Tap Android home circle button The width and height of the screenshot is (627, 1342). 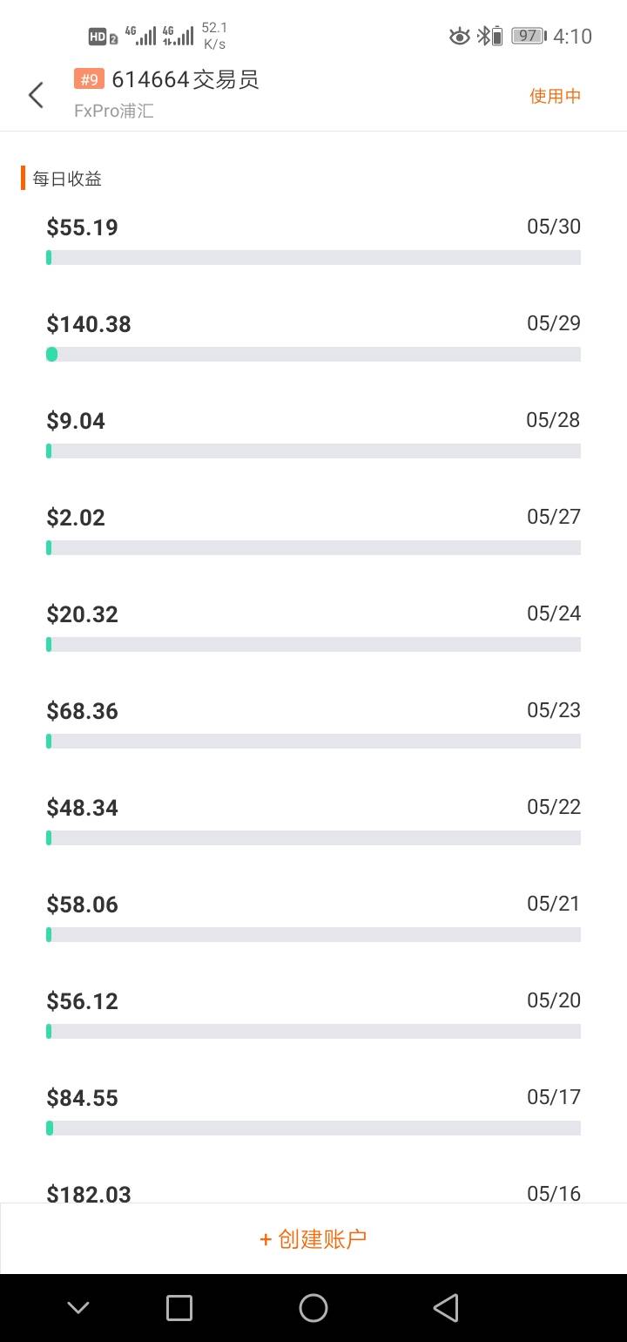313,1307
